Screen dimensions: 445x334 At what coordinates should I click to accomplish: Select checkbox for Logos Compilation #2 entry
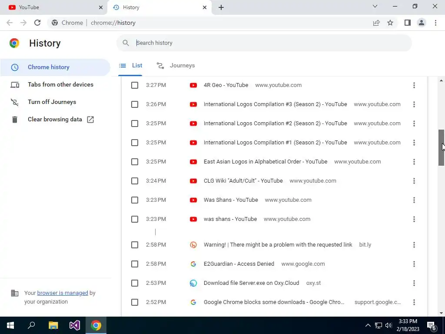point(135,124)
